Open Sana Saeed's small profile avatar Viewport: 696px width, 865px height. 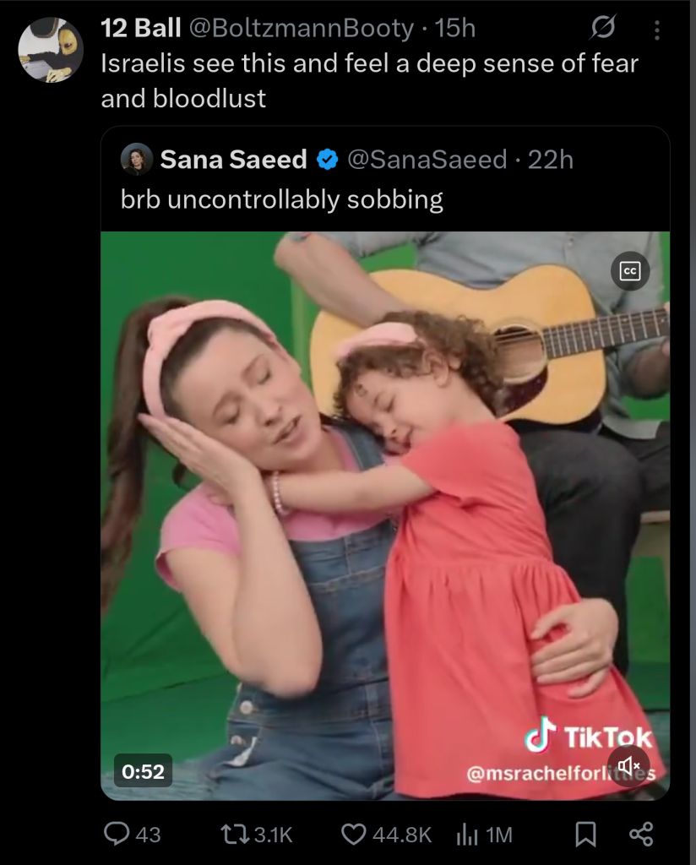pos(136,160)
